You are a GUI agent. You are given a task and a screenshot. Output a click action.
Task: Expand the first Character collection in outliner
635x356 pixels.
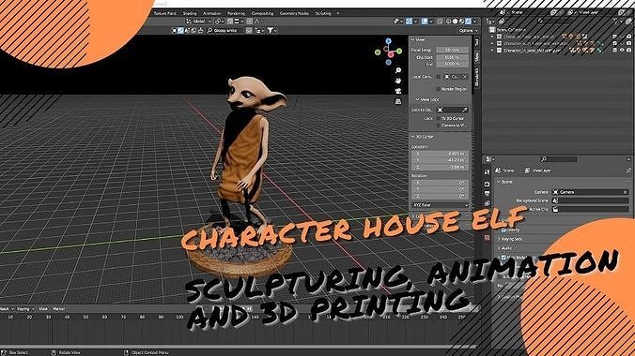pos(492,37)
